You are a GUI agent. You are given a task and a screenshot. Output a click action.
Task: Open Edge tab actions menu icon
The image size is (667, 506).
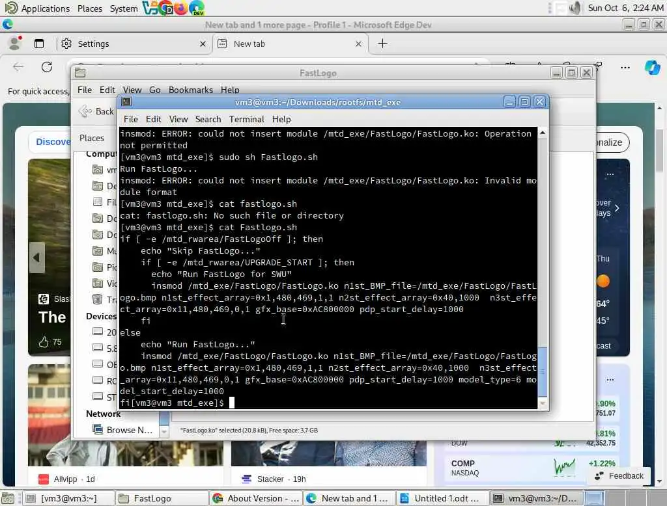click(x=39, y=44)
